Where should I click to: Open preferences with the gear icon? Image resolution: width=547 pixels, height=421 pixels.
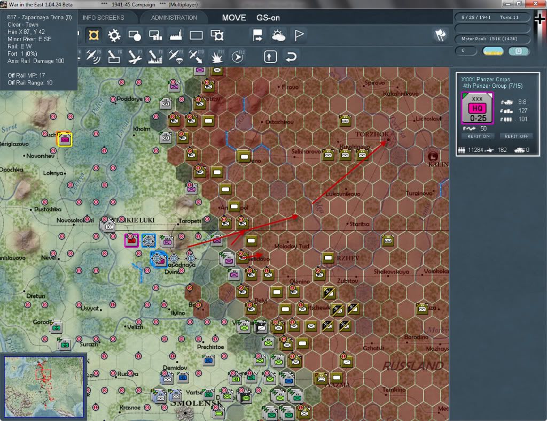click(x=114, y=35)
